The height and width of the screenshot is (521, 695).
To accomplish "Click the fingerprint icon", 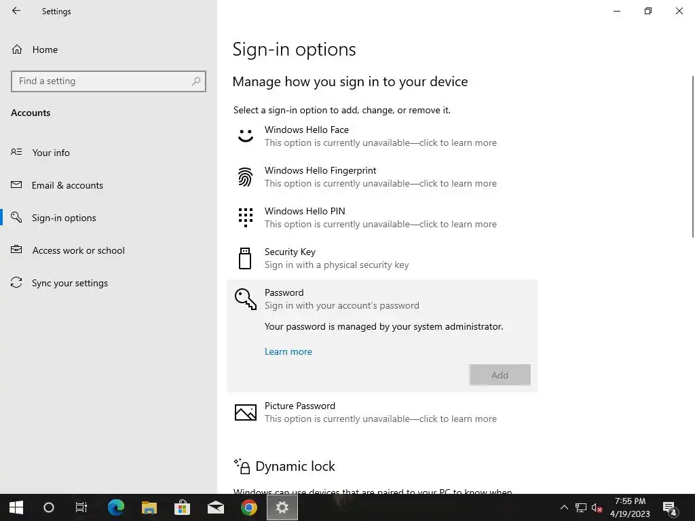I will point(245,177).
